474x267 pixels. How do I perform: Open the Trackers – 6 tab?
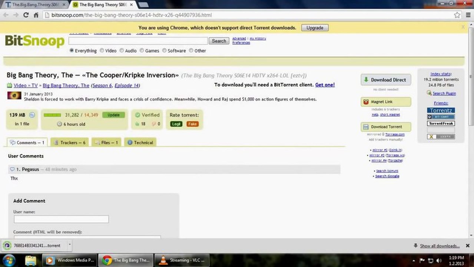click(x=69, y=142)
